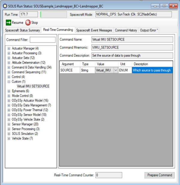Open the SOURCE value dropdown

[x=116, y=71]
